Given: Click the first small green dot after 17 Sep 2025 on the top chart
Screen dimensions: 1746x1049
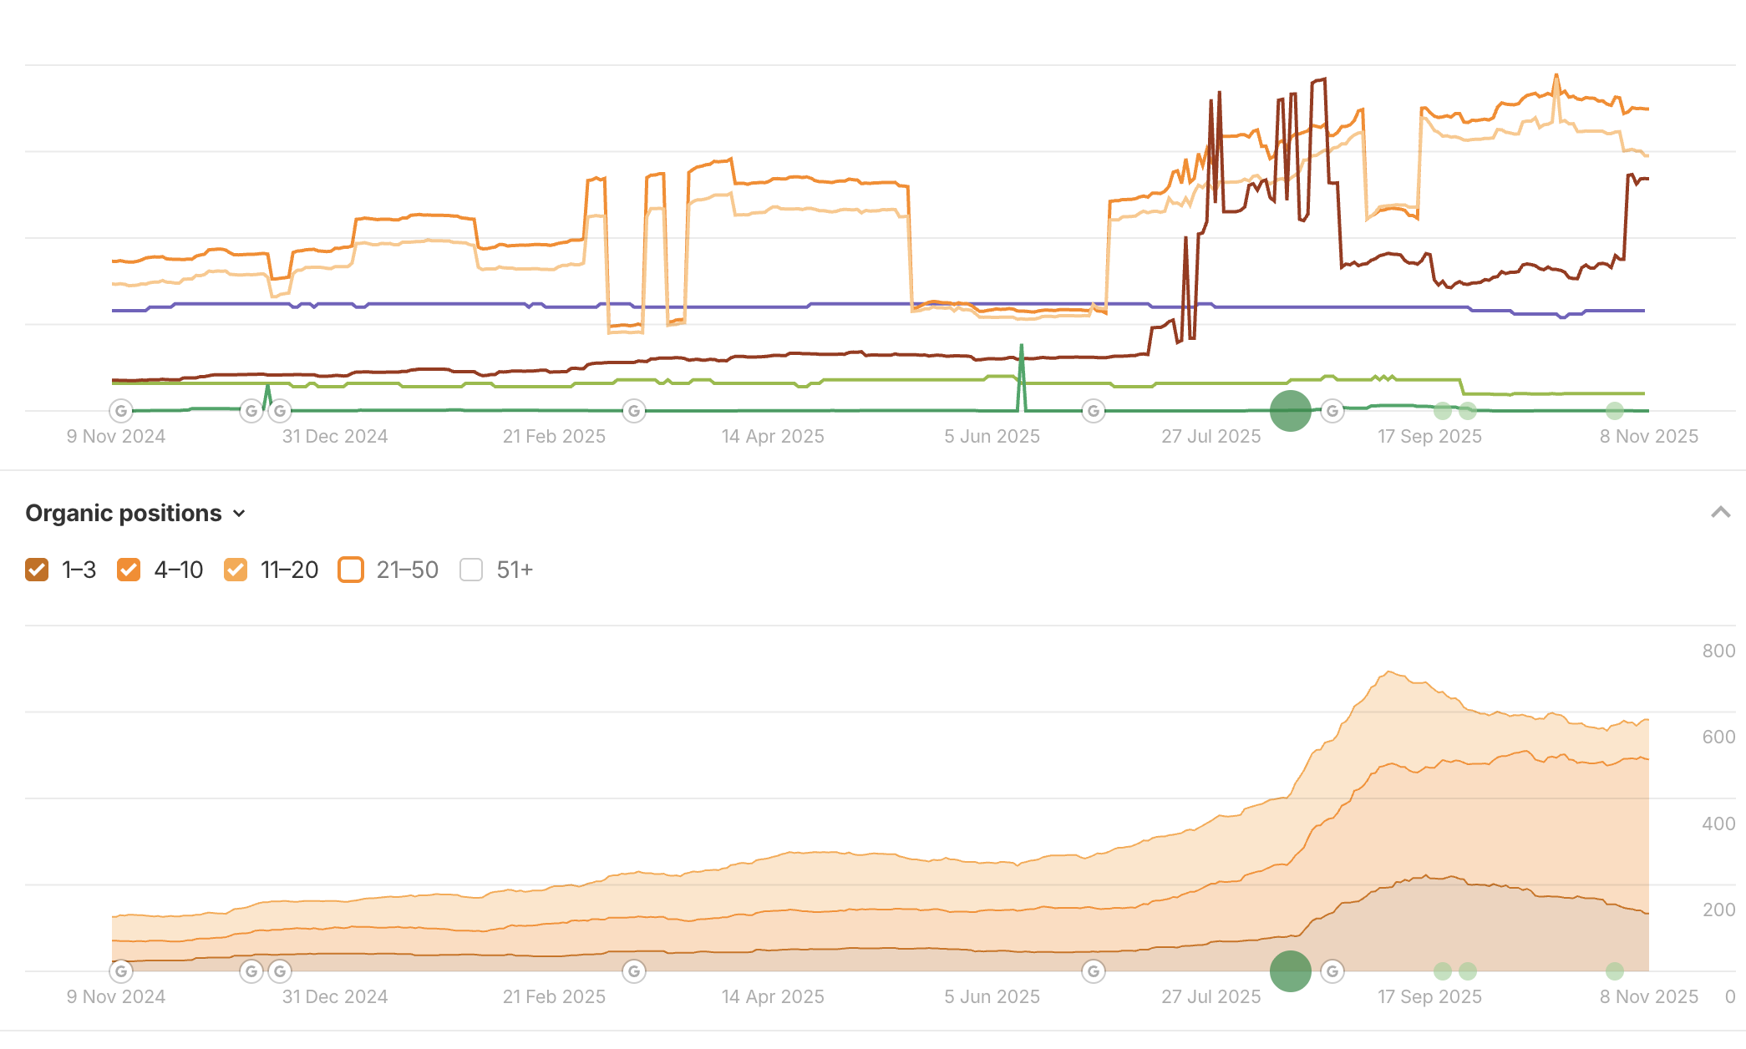Looking at the screenshot, I should coord(1443,411).
